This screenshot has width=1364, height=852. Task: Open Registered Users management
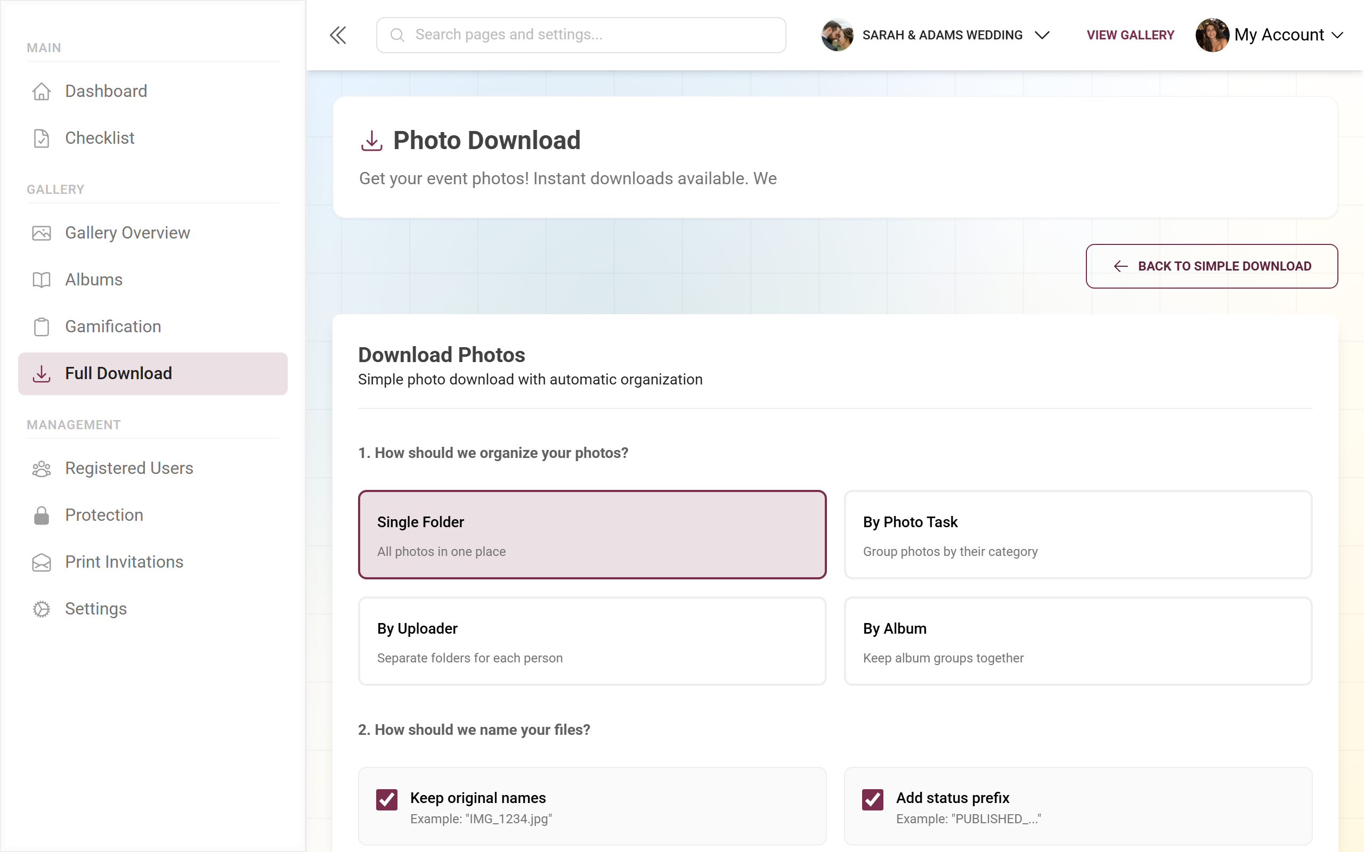click(153, 468)
